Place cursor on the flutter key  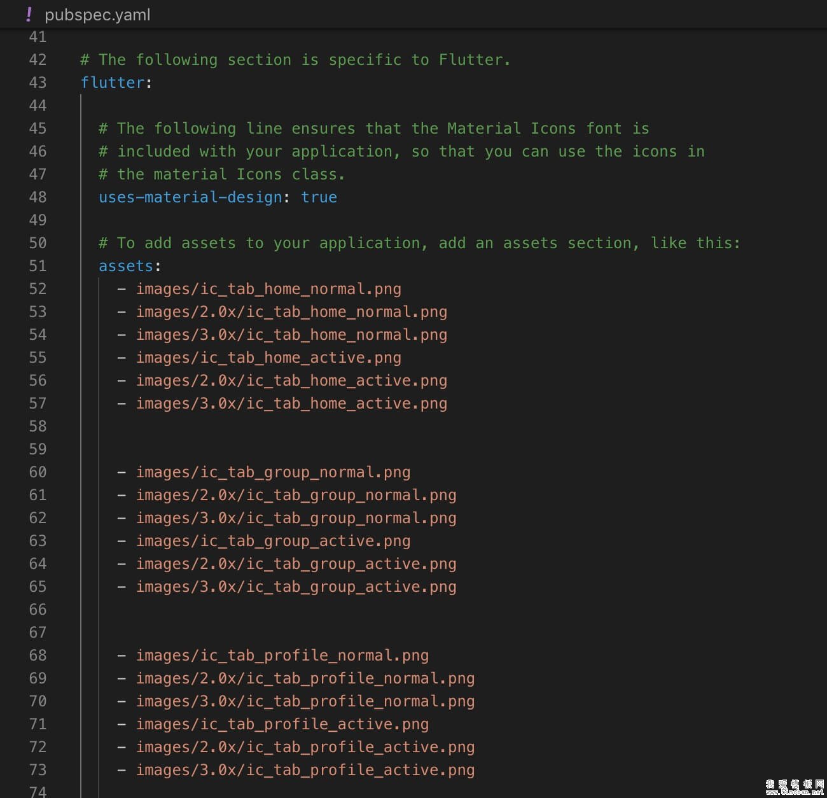click(112, 83)
